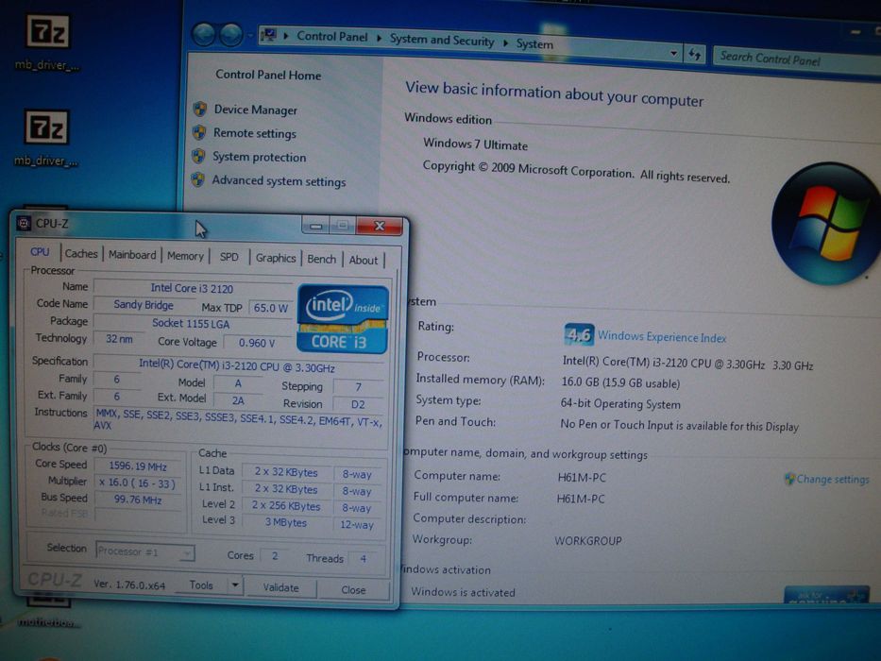
Task: Close CPU-Z with the red X button
Action: [380, 226]
